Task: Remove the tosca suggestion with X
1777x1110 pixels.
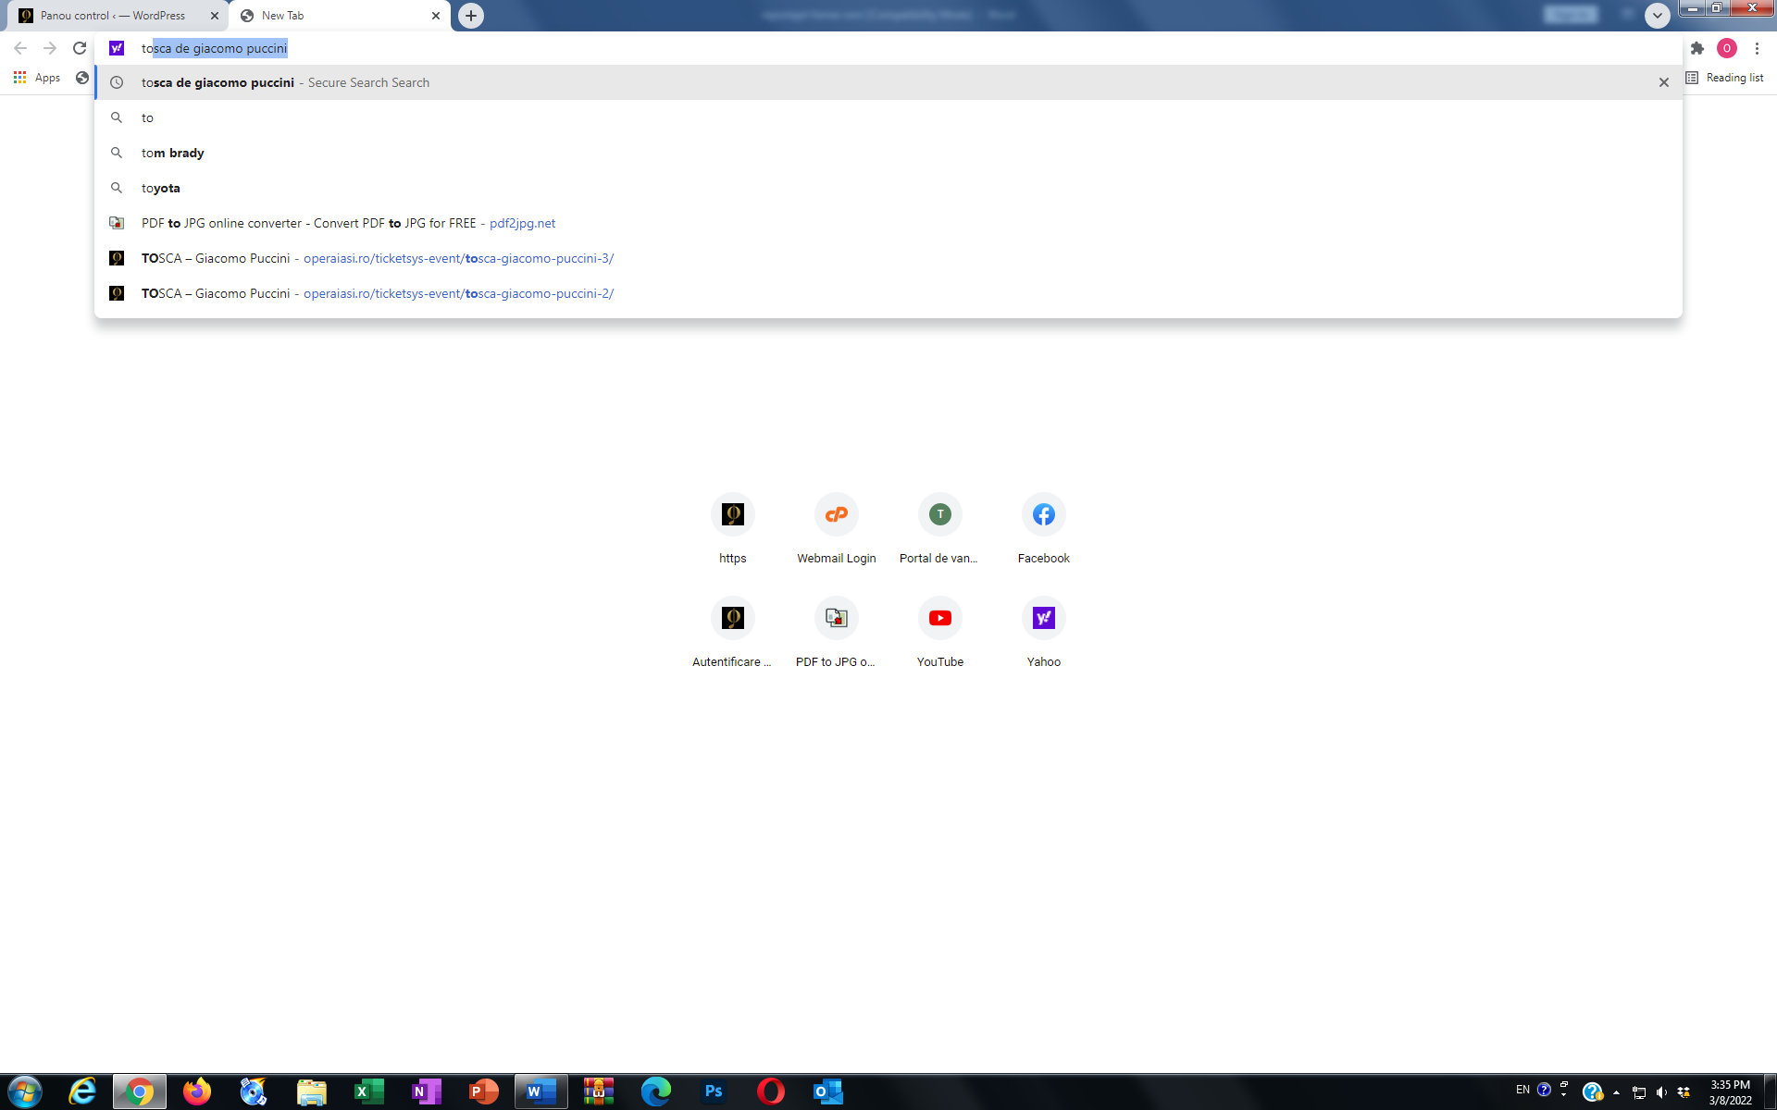Action: [x=1664, y=82]
